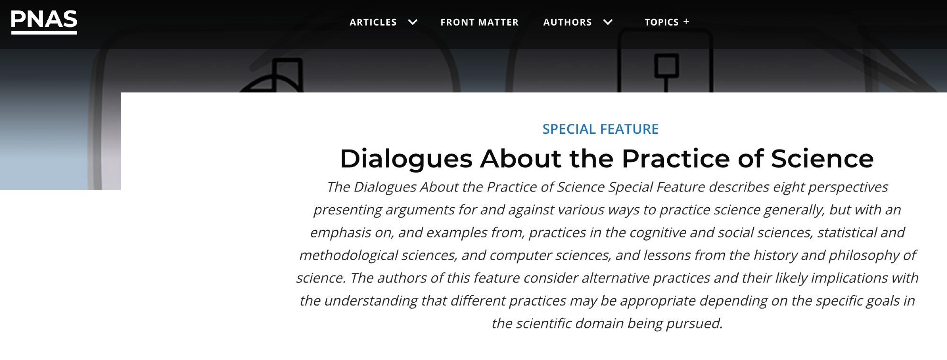Open the Topics menu
Screen dimensions: 947x360
click(661, 22)
